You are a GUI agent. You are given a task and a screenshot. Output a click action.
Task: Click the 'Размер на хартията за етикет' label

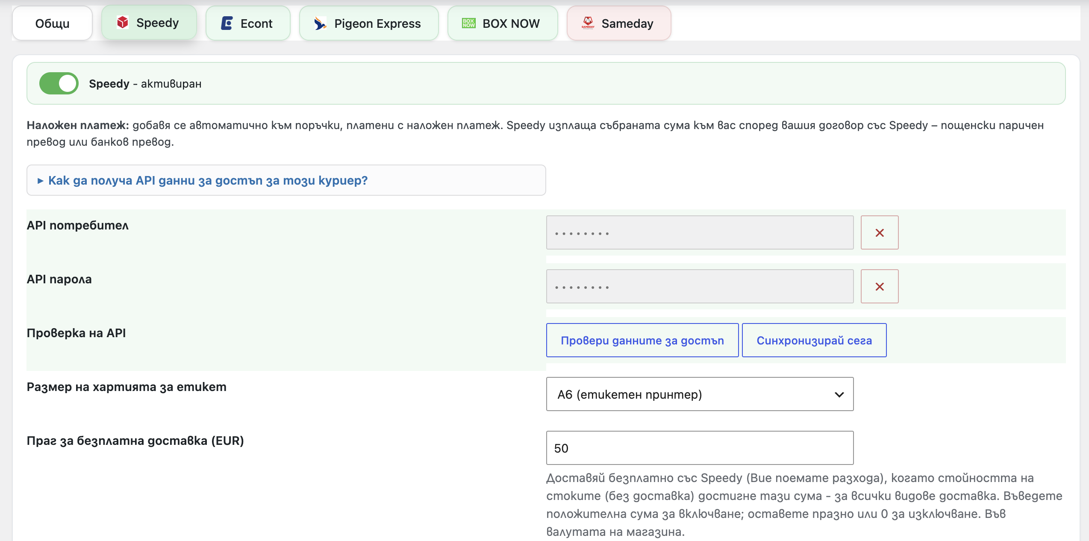click(127, 387)
